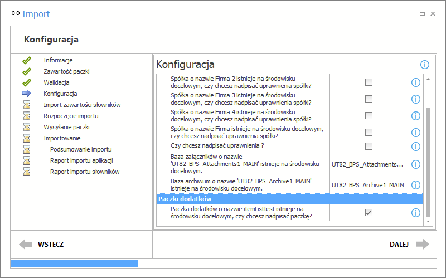Go back with the WSTECZ button

tap(42, 244)
